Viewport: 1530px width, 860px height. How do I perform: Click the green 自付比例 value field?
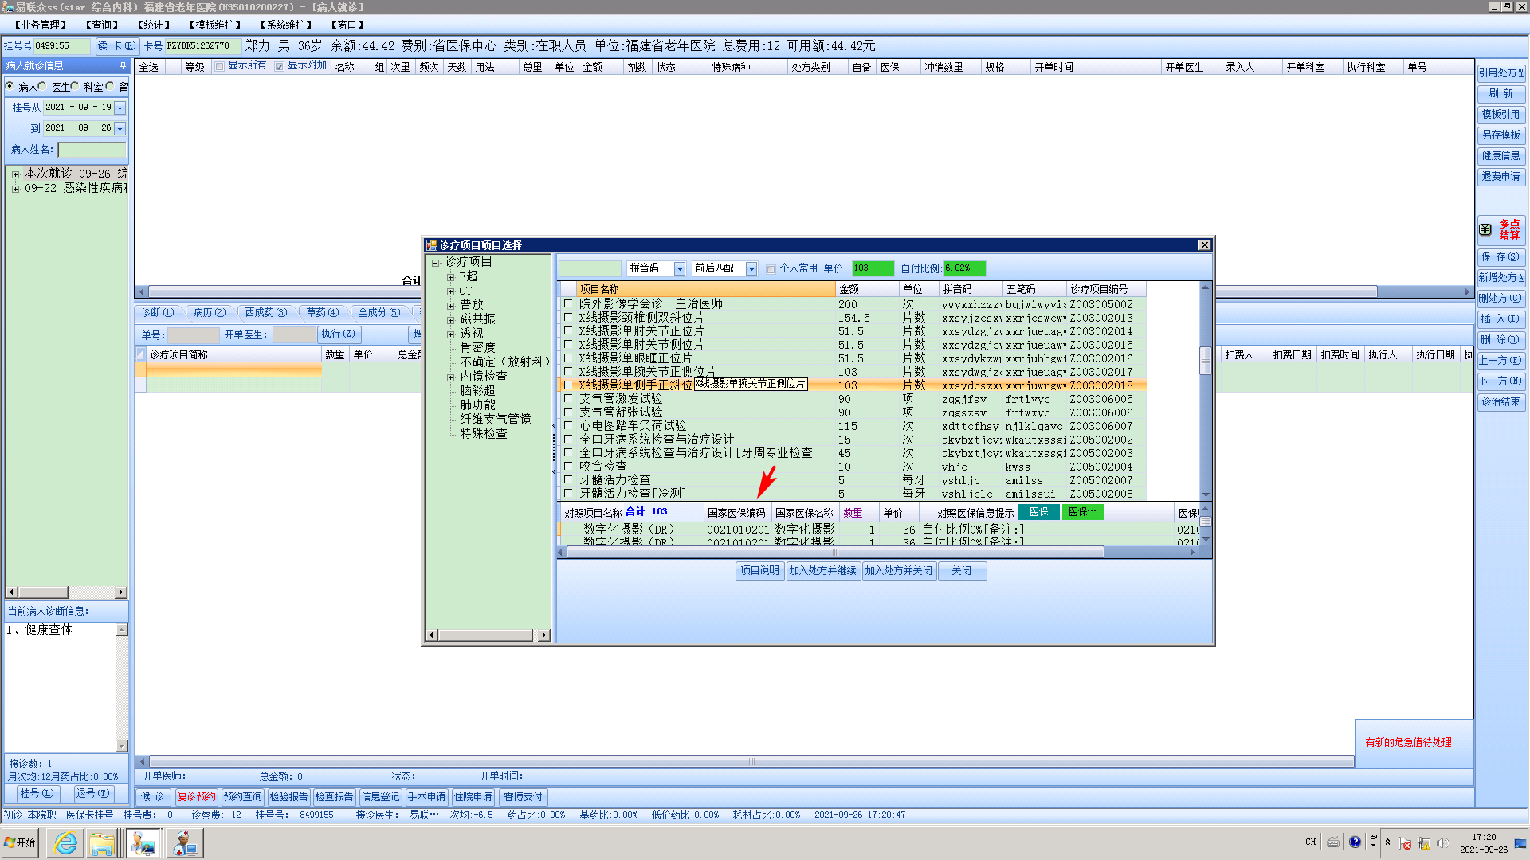click(x=964, y=268)
